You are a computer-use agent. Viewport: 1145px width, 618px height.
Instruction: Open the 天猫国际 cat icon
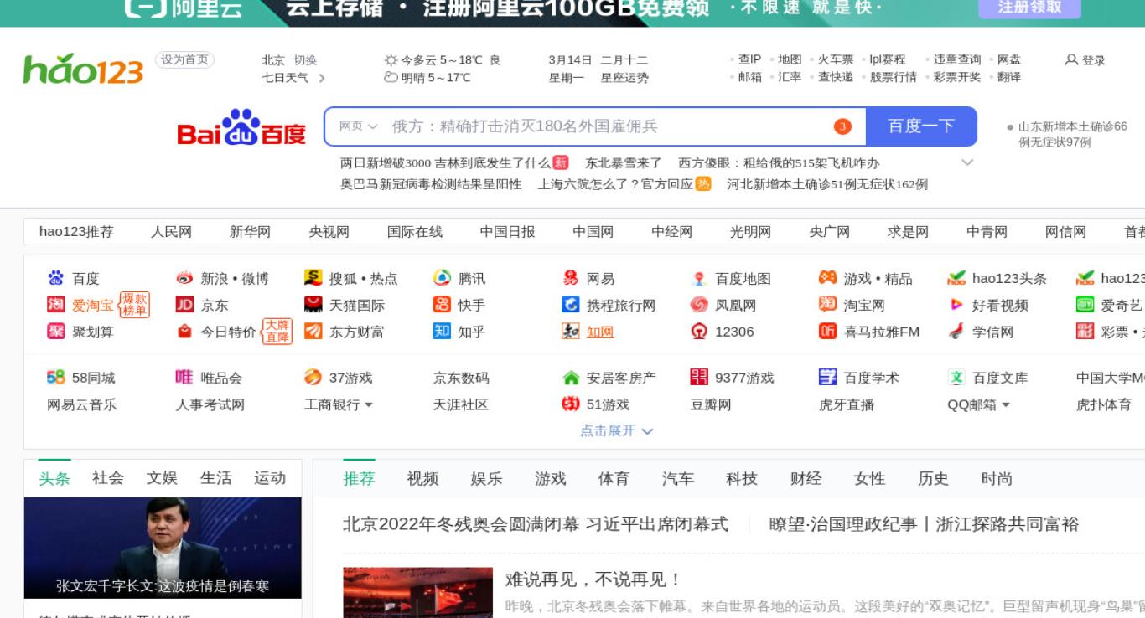coord(313,305)
